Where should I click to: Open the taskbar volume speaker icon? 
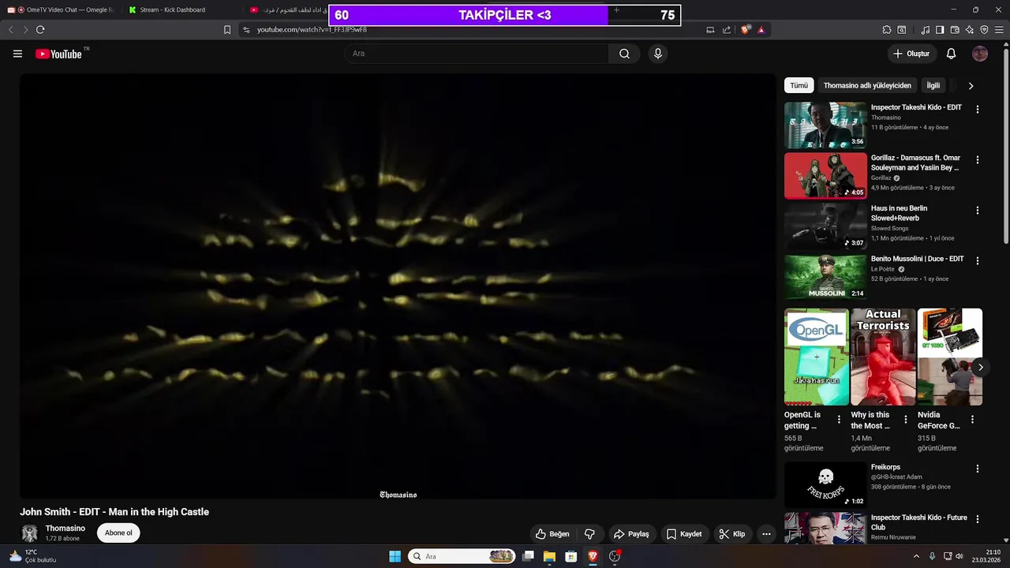959,556
